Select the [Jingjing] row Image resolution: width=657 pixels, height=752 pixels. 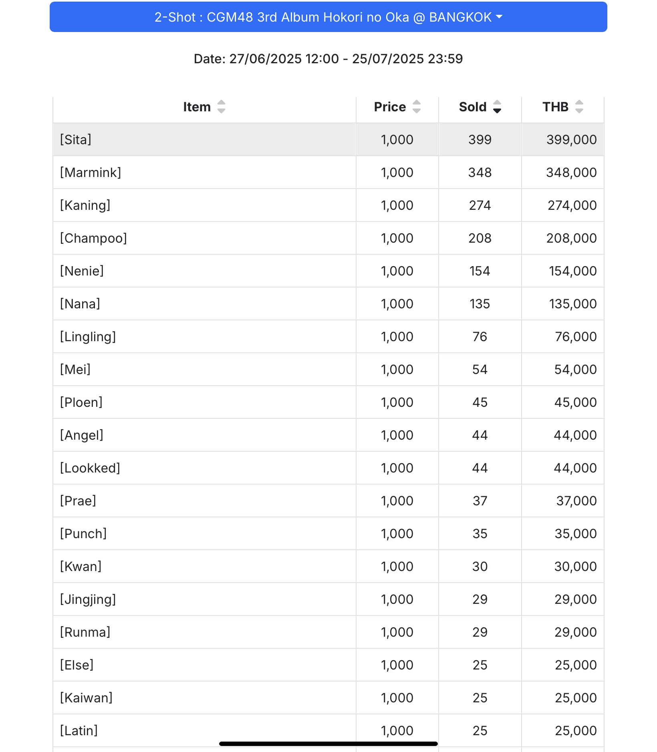click(x=328, y=599)
